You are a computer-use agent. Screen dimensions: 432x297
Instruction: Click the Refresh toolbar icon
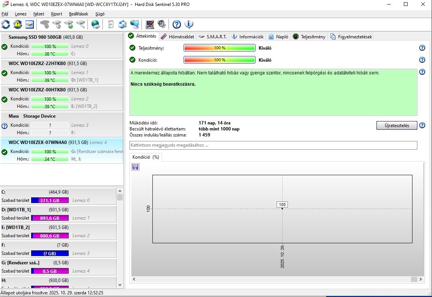[6, 24]
